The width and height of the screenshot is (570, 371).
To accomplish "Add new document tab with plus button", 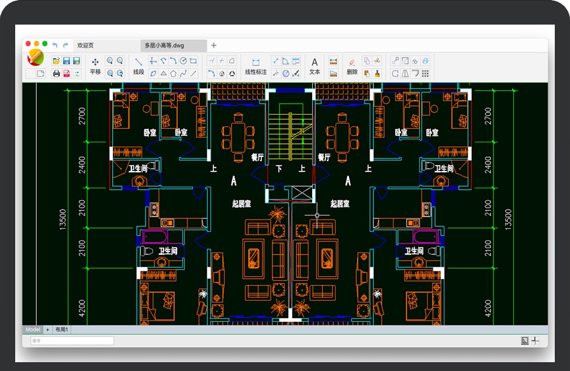I will [213, 45].
